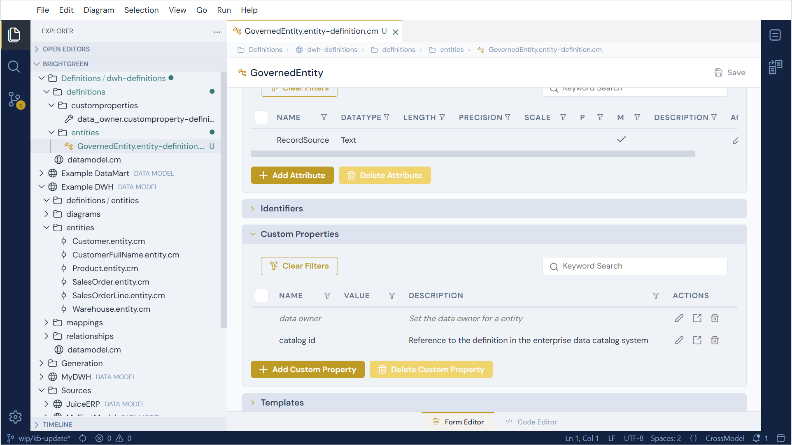Screen dimensions: 792x445
Task: Delete the data owner custom property row
Action: (x=715, y=318)
